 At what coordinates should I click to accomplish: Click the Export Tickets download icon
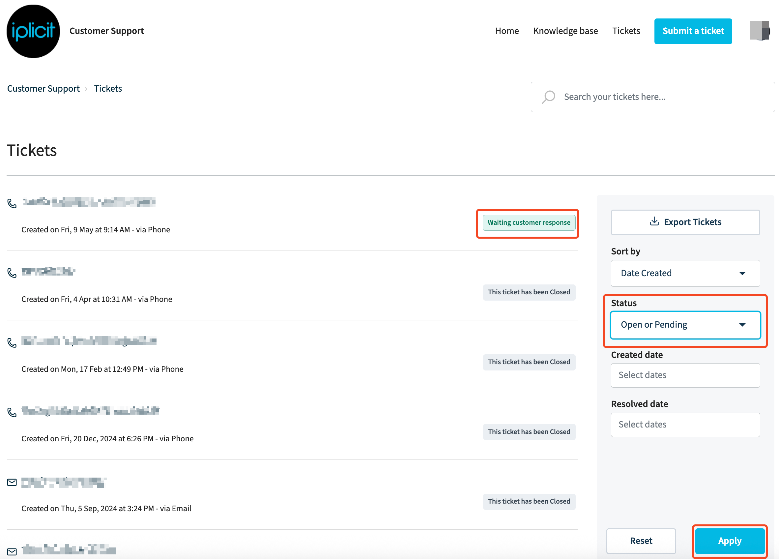[x=654, y=221]
